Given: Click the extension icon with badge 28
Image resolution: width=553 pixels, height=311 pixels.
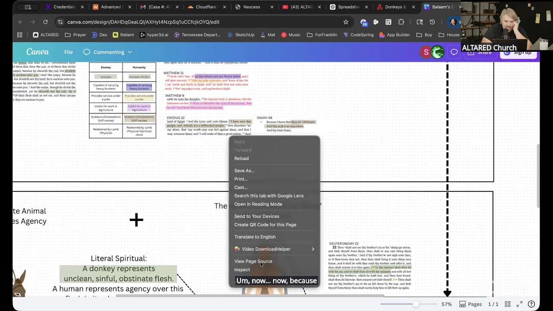Looking at the screenshot, I should [363, 22].
